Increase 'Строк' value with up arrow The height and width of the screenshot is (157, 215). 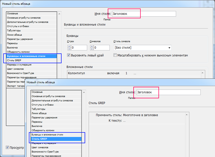[69, 46]
